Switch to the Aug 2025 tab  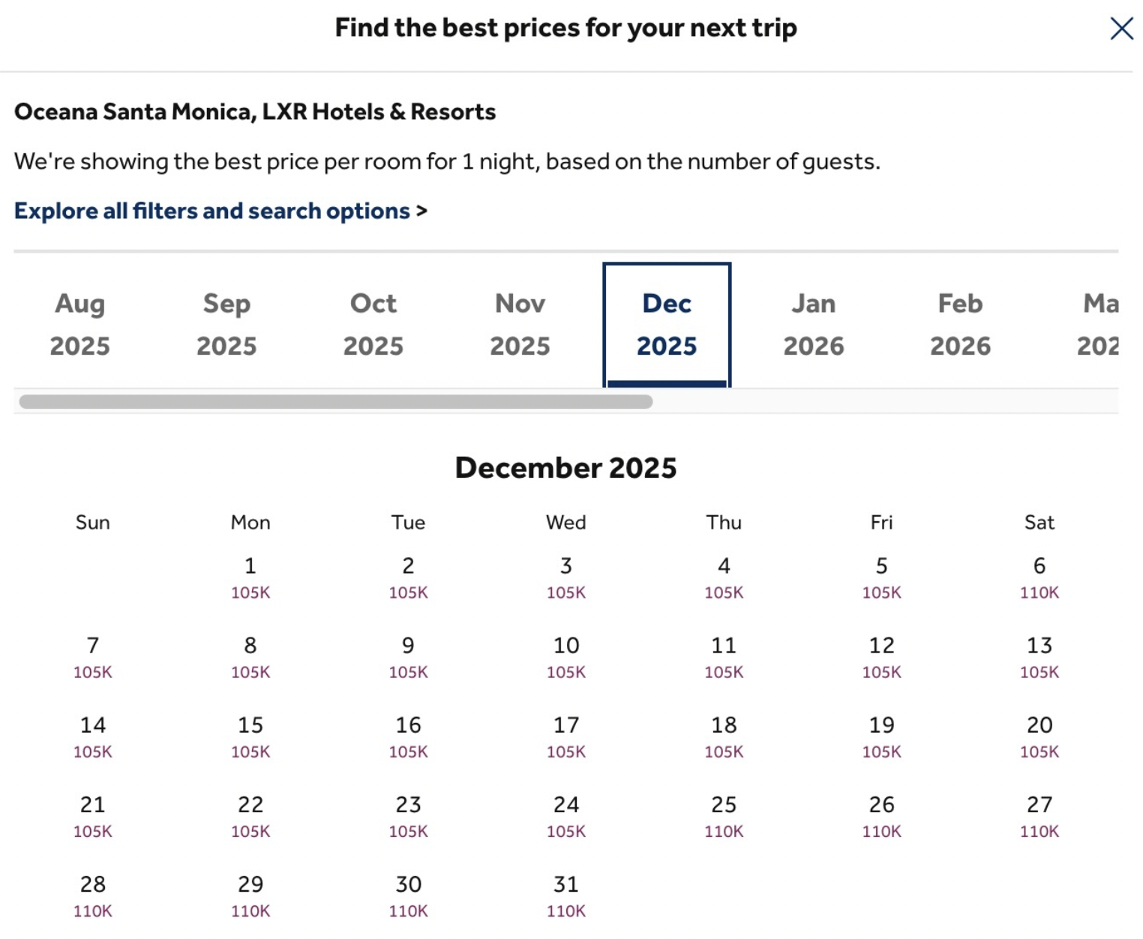80,324
